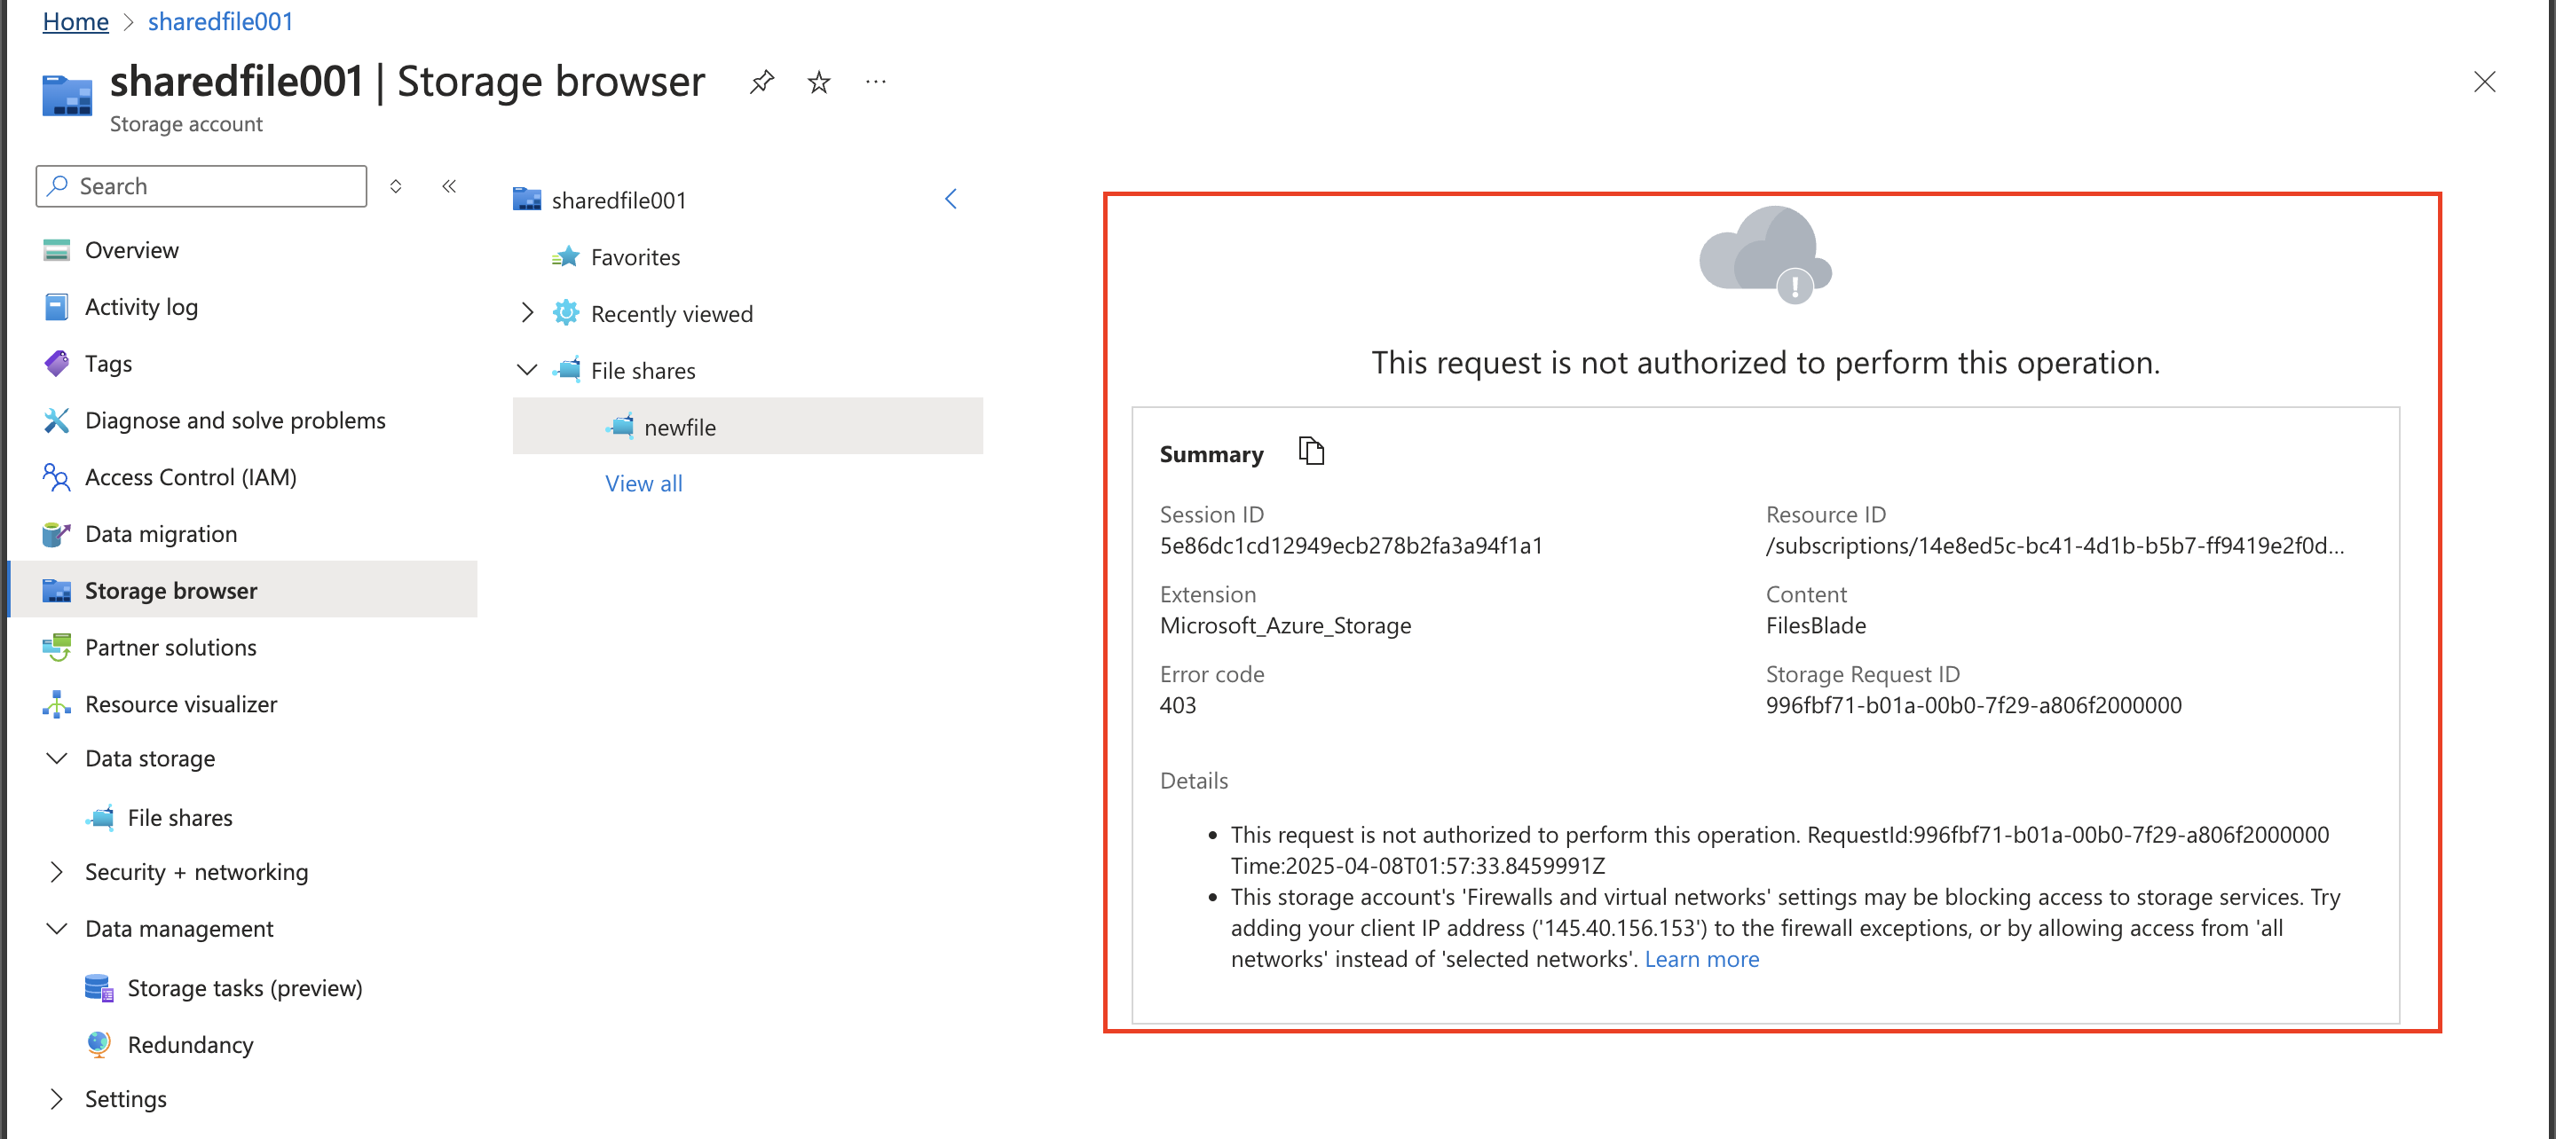Click the not authorized error heading
Image resolution: width=2556 pixels, height=1139 pixels.
[1765, 363]
